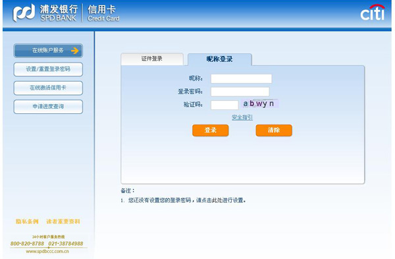Image resolution: width=395 pixels, height=259 pixels.
Task: Focus the 登录密码 input field
Action: pyautogui.click(x=240, y=92)
